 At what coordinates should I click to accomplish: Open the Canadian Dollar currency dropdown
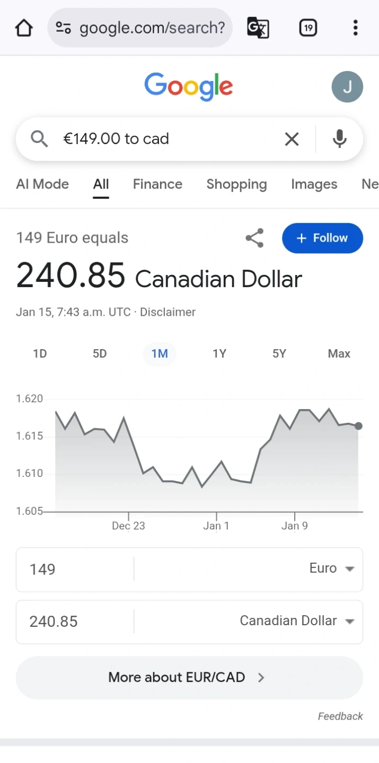click(x=297, y=622)
